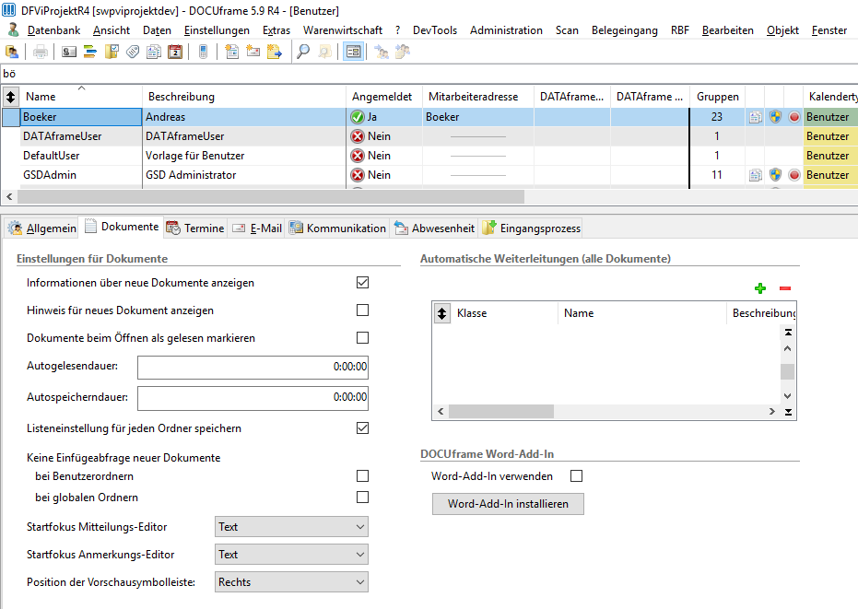The height and width of the screenshot is (609, 858).
Task: Click the greyed-out printer icon
Action: [x=41, y=52]
